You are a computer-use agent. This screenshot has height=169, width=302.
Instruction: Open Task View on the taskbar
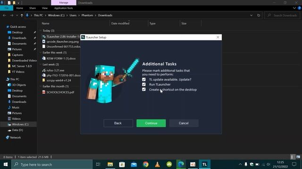[x=98, y=164]
